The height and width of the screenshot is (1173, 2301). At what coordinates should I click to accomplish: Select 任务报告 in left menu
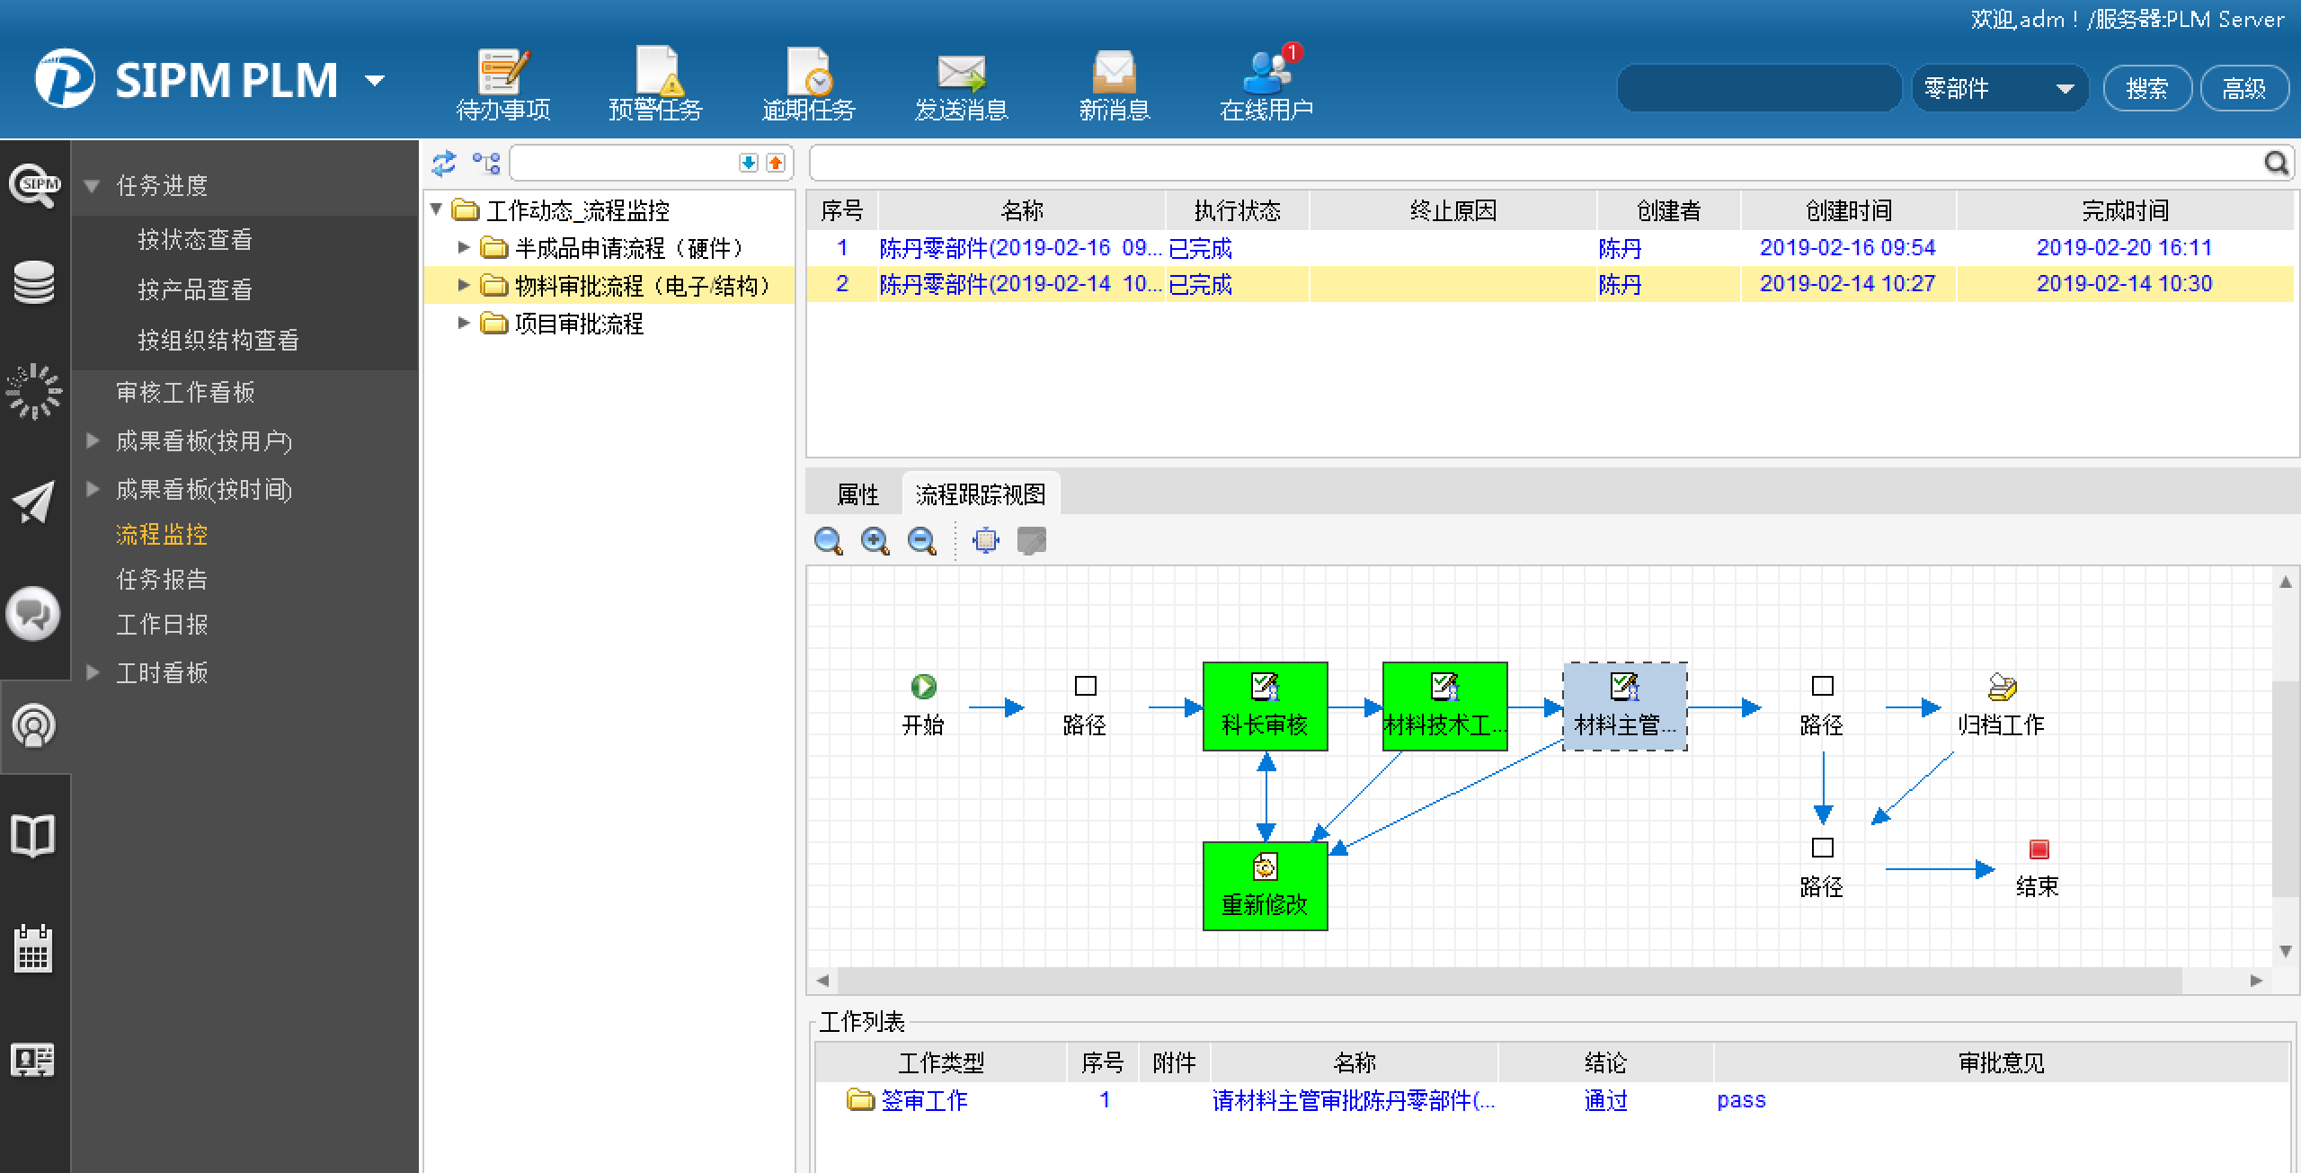[x=162, y=579]
